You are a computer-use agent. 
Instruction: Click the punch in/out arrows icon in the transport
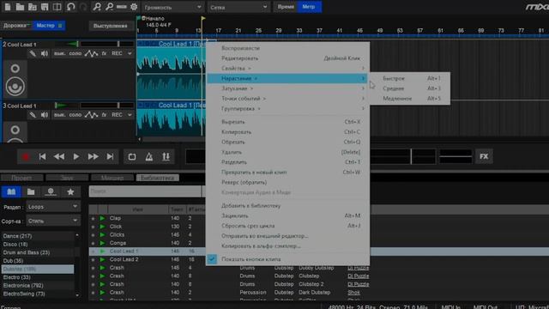click(x=166, y=156)
